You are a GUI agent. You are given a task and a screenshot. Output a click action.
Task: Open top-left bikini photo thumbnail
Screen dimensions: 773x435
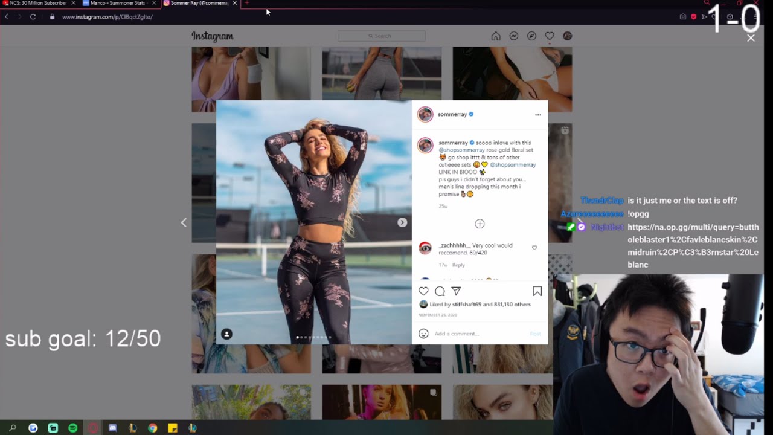[251, 79]
